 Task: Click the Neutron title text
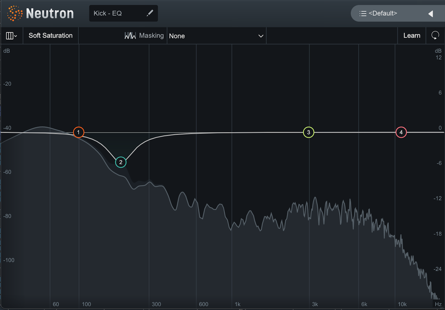click(x=50, y=13)
